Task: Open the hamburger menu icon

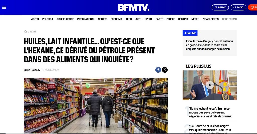Action: 4,7
